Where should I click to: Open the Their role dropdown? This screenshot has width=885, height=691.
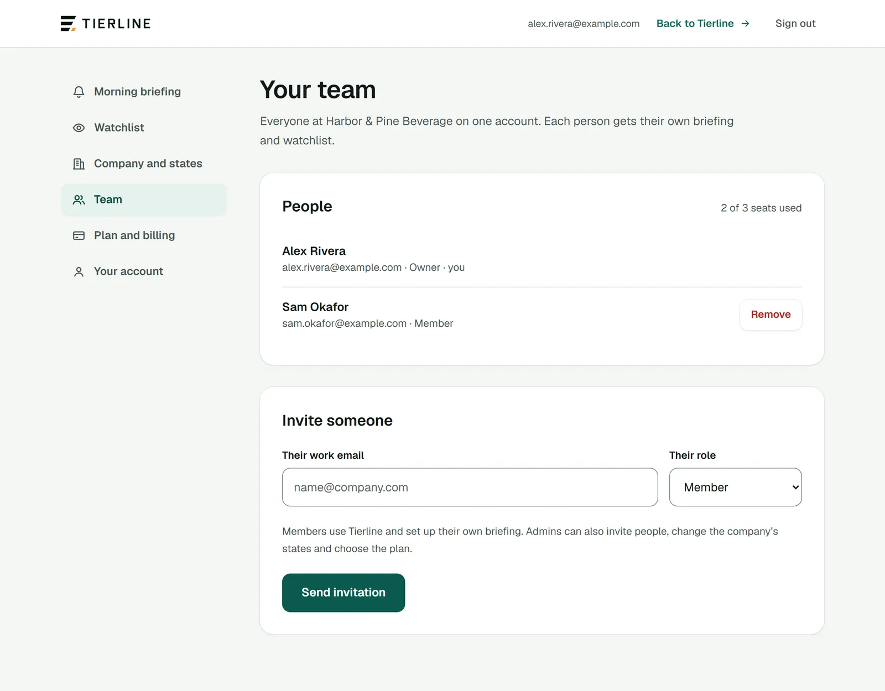(x=736, y=487)
